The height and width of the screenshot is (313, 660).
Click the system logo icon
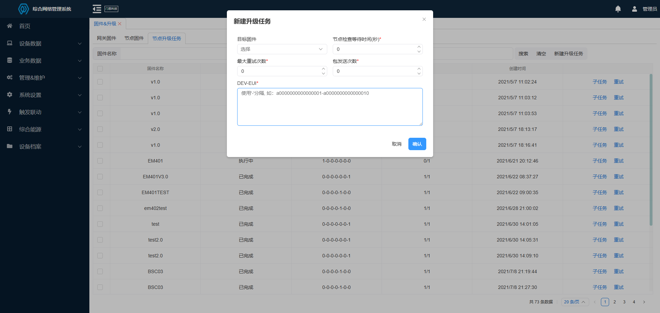point(23,9)
